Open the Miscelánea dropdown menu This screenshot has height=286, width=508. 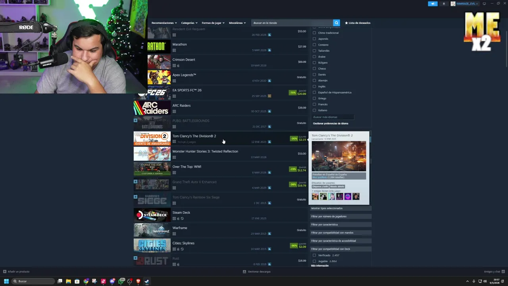click(x=237, y=23)
